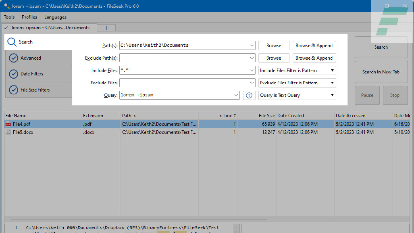
Task: Sort by Extension column header
Action: point(101,116)
